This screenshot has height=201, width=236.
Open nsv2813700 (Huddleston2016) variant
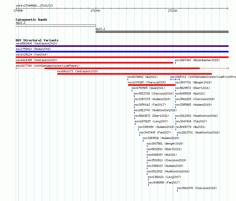pos(155,110)
